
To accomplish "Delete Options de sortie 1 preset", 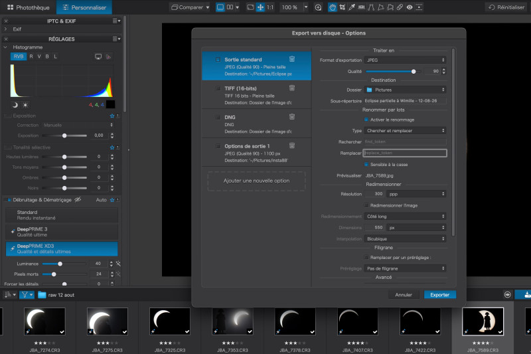I will [x=292, y=145].
